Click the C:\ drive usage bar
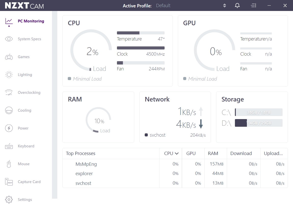The width and height of the screenshot is (293, 204). pos(259,112)
